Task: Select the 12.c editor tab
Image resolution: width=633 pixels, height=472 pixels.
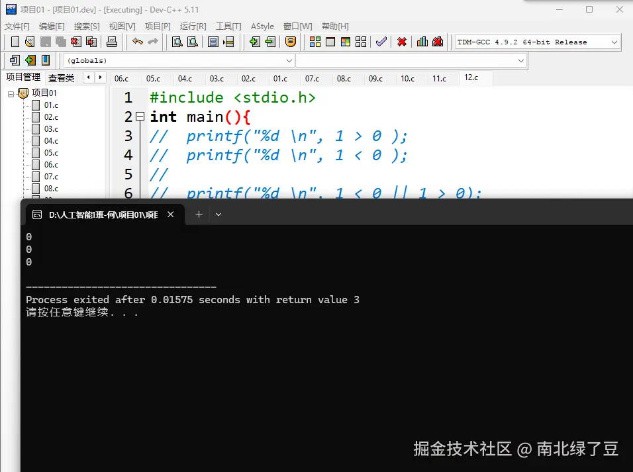Action: [471, 77]
